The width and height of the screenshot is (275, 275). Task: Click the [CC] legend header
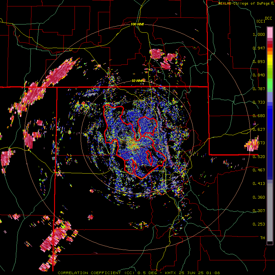261,21
